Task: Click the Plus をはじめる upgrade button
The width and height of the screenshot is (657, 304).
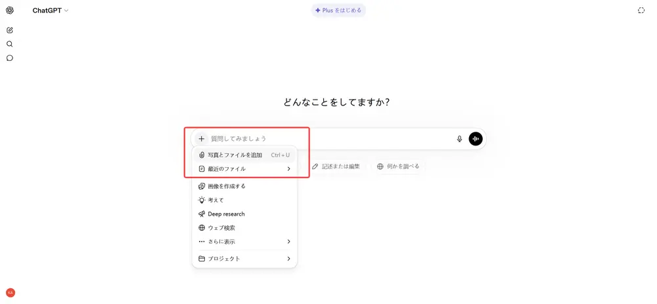Action: click(x=338, y=10)
